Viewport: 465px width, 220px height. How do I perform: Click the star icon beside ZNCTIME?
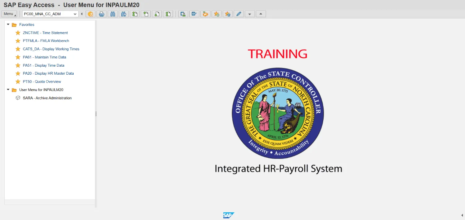pos(18,33)
